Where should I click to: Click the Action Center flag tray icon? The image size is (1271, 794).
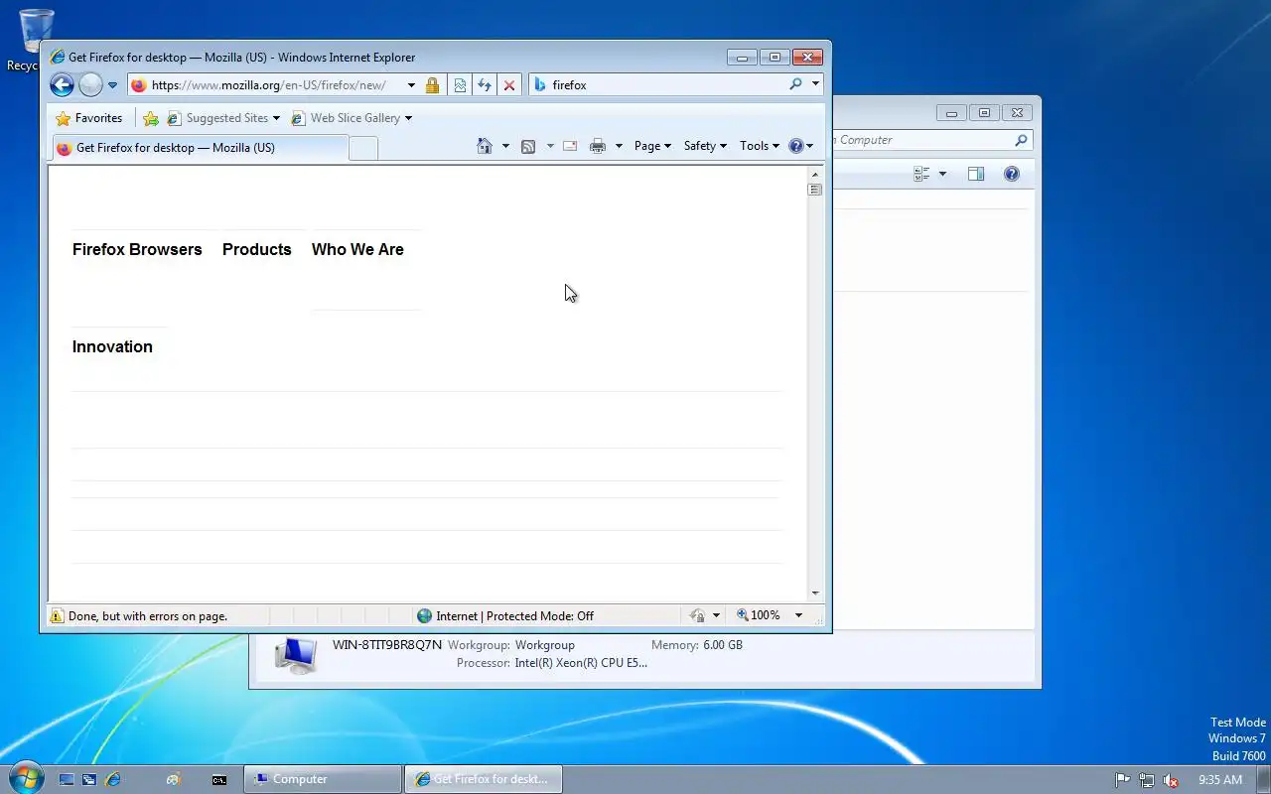[1122, 780]
